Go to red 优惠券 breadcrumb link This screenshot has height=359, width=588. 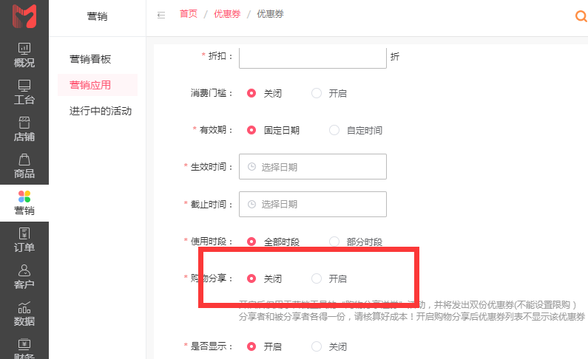click(x=227, y=14)
